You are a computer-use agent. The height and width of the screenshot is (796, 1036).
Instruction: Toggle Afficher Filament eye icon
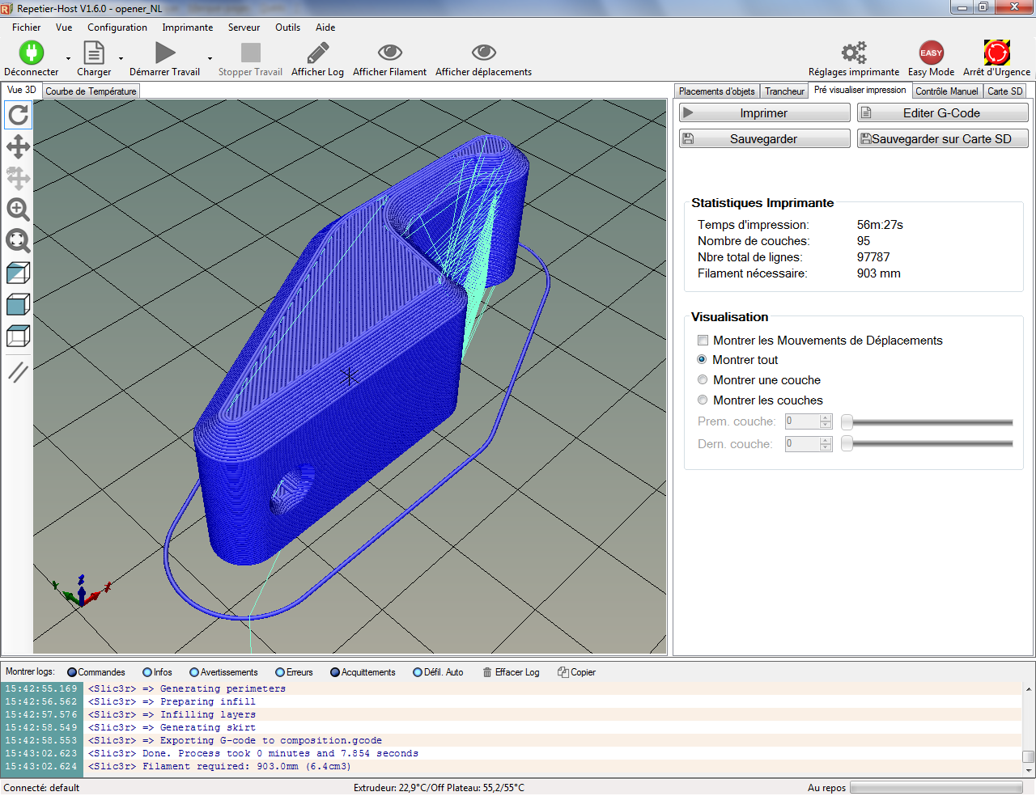coord(389,53)
